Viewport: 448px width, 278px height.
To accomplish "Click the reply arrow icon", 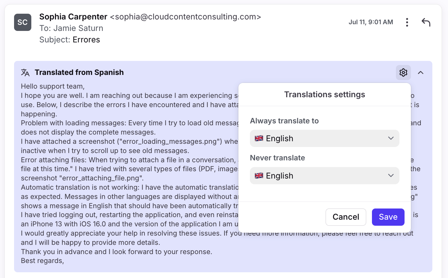I will click(426, 22).
